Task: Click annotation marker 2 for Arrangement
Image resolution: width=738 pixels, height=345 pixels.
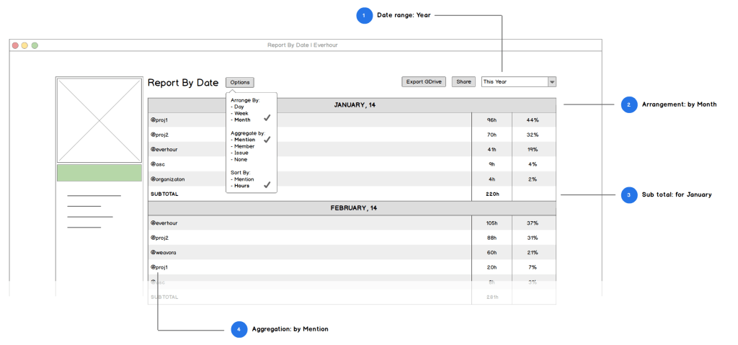Action: pos(629,104)
